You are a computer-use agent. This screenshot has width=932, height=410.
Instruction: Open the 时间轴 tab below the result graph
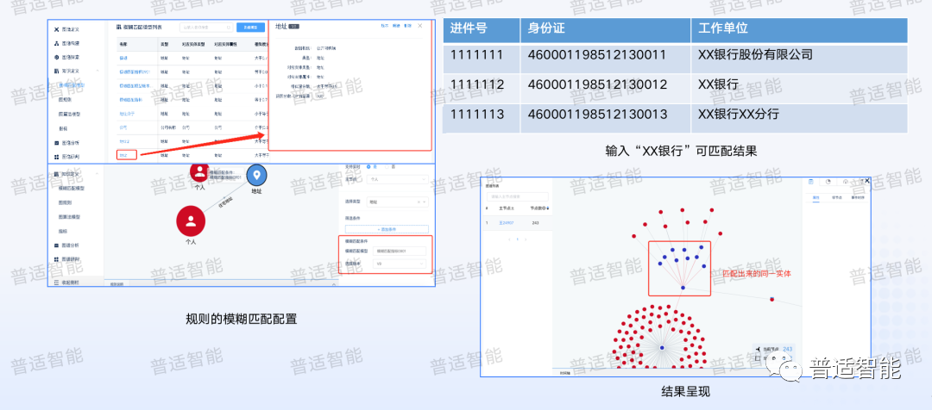click(564, 373)
